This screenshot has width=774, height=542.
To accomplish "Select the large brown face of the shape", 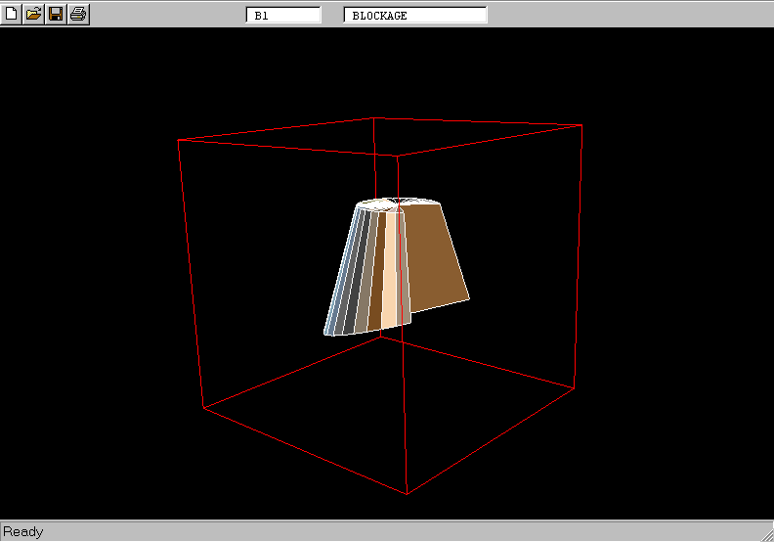I will (x=435, y=254).
